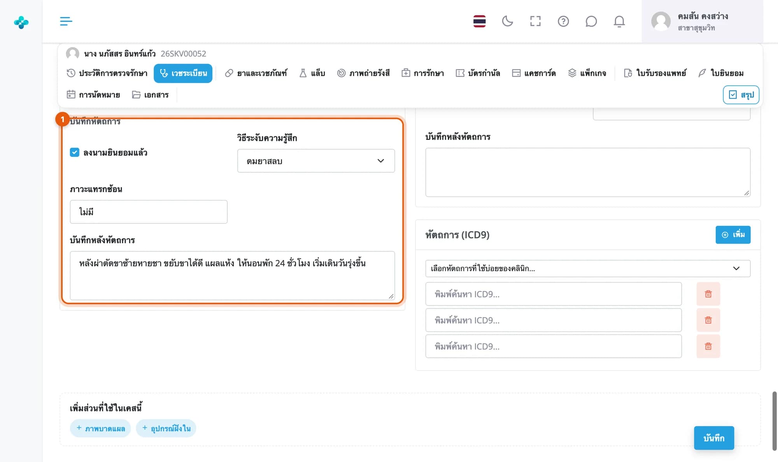Open the chat bubble messages

click(x=591, y=21)
